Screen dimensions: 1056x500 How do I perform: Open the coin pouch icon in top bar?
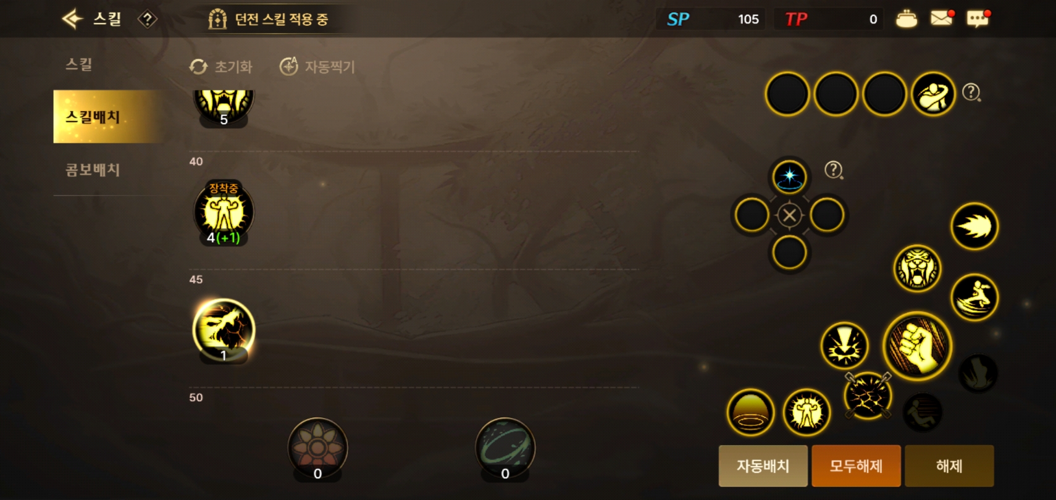906,19
